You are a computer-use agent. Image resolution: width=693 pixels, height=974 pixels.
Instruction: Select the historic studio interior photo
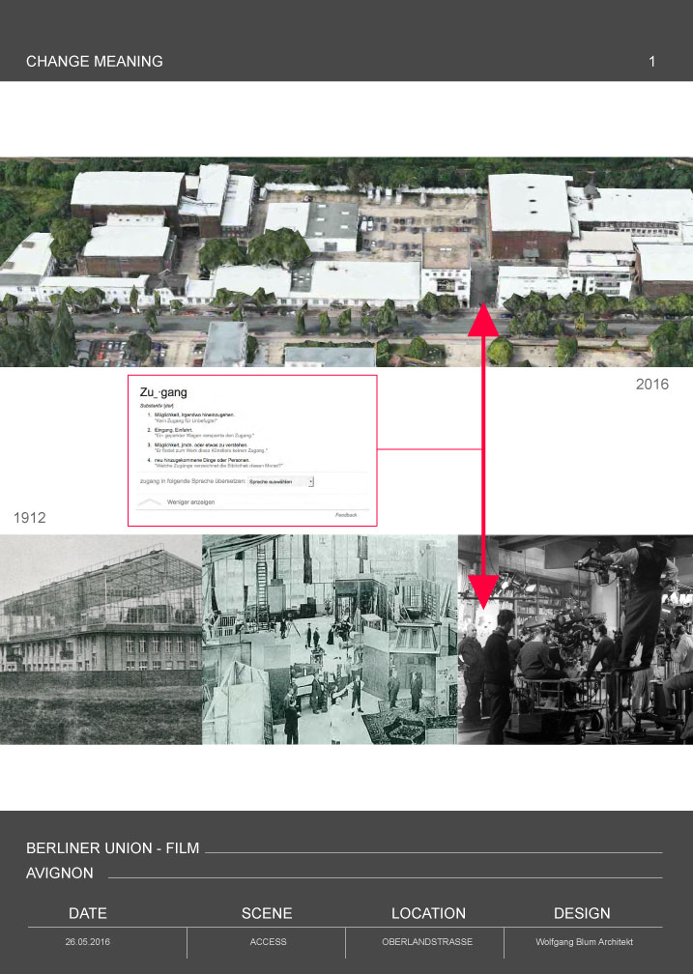pyautogui.click(x=329, y=638)
